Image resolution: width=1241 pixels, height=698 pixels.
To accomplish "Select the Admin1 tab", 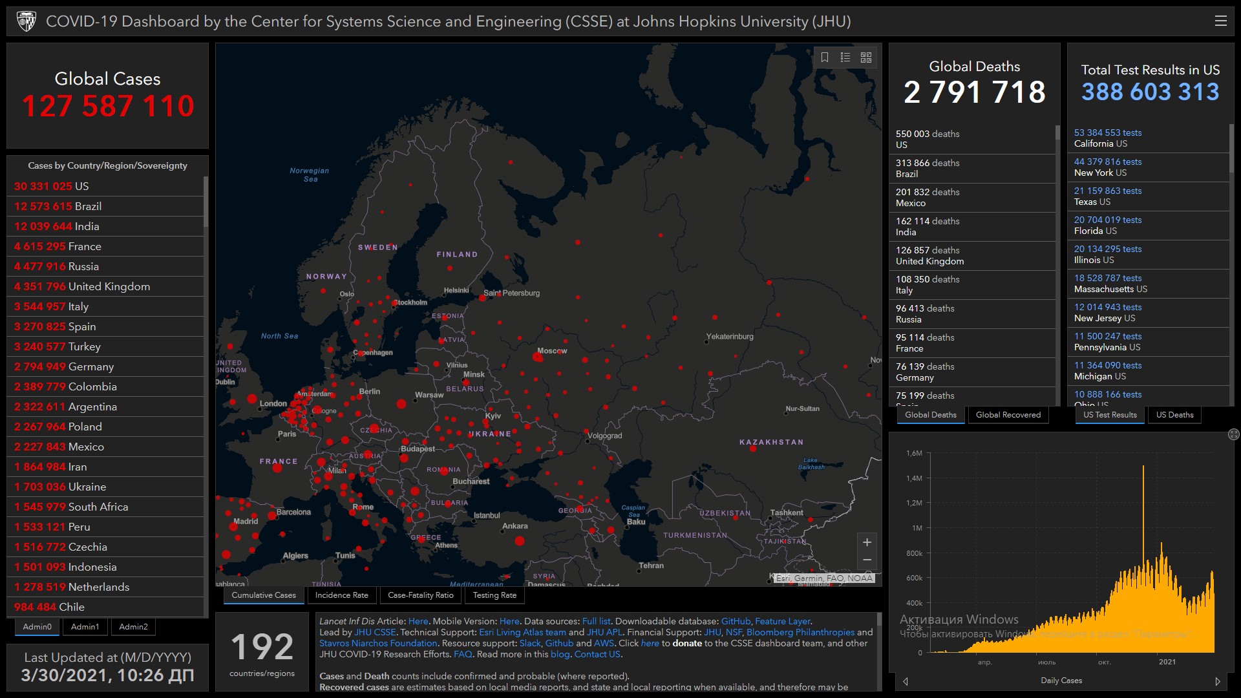I will tap(85, 626).
